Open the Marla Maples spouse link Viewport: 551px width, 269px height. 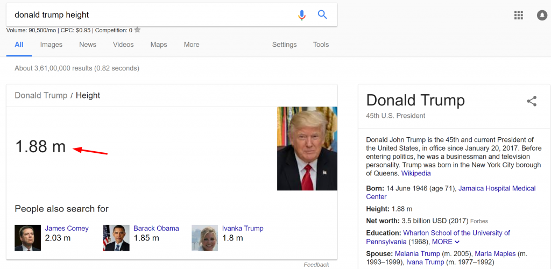pos(495,253)
